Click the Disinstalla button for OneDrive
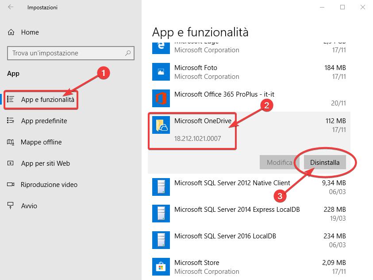The image size is (373, 280). 325,163
